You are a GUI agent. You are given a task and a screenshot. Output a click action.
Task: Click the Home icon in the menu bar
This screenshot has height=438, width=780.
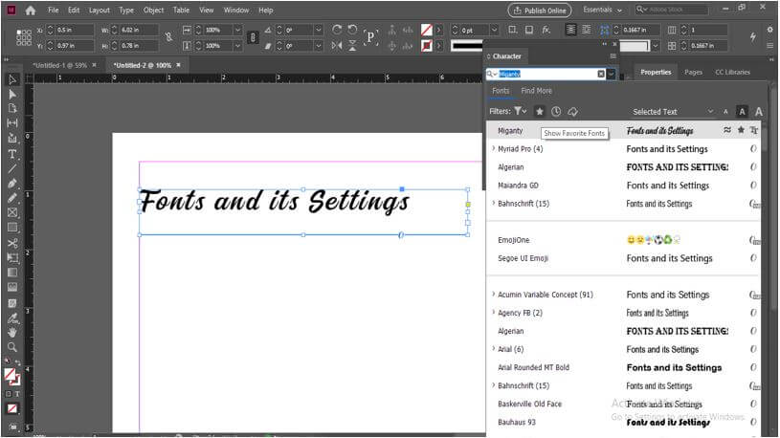[31, 10]
